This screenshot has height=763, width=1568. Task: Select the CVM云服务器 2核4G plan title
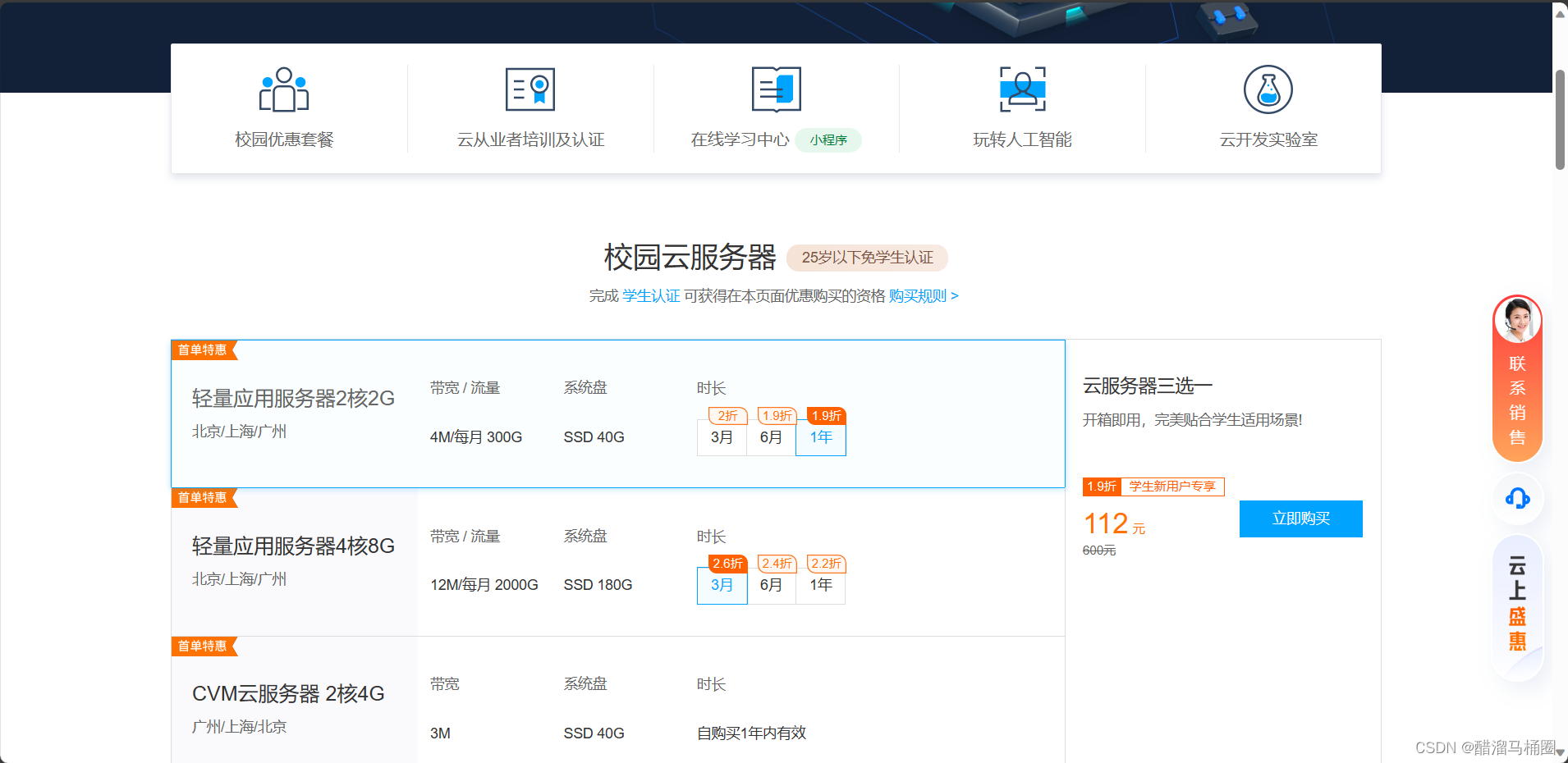(x=288, y=694)
